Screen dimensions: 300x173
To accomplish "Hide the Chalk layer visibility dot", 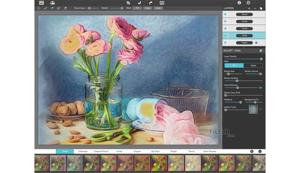I will coord(225,35).
